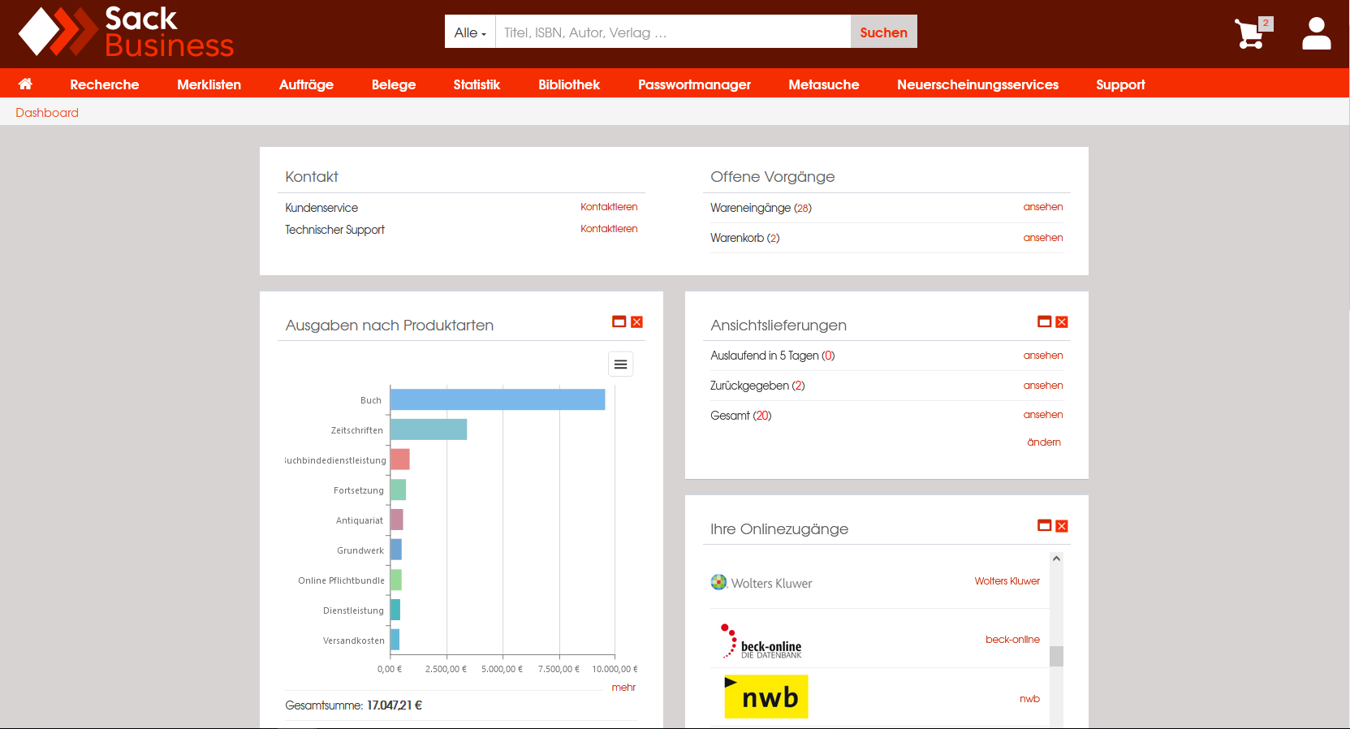Click the Grundwerk bar in chart
Viewport: 1350px width, 729px height.
pyautogui.click(x=396, y=550)
